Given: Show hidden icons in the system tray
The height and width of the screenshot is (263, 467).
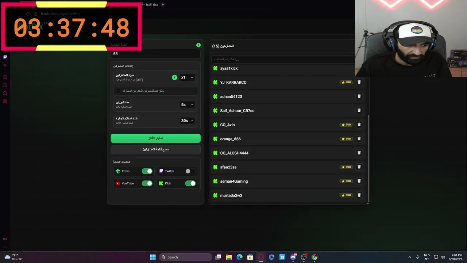Looking at the screenshot, I should (410, 257).
